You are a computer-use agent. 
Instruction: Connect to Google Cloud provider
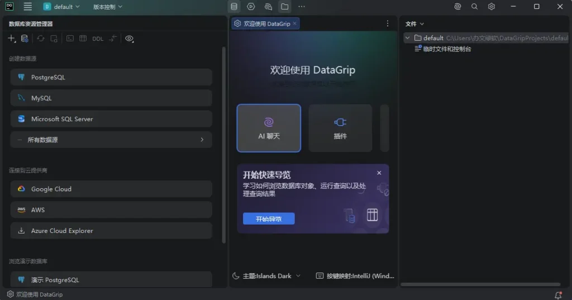111,189
